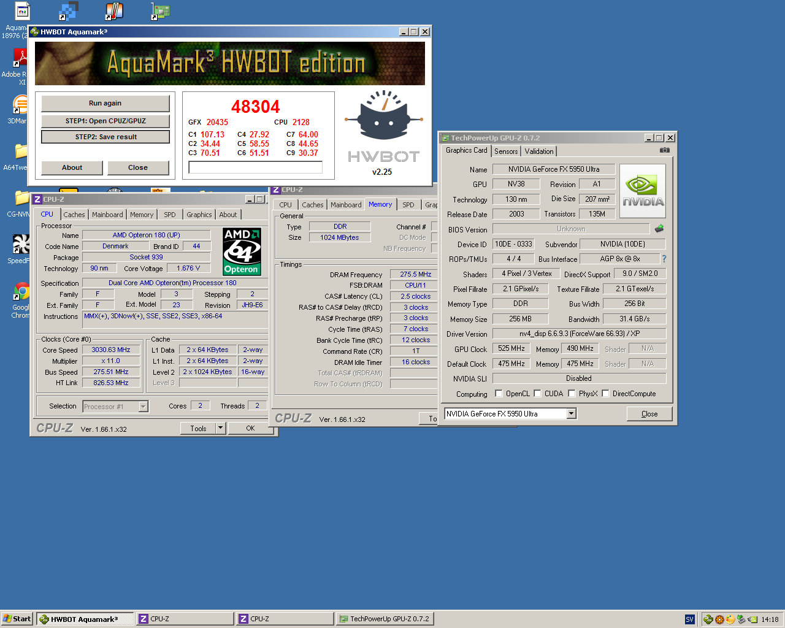Click the empty text field below the scores
The image size is (785, 628).
(x=255, y=167)
